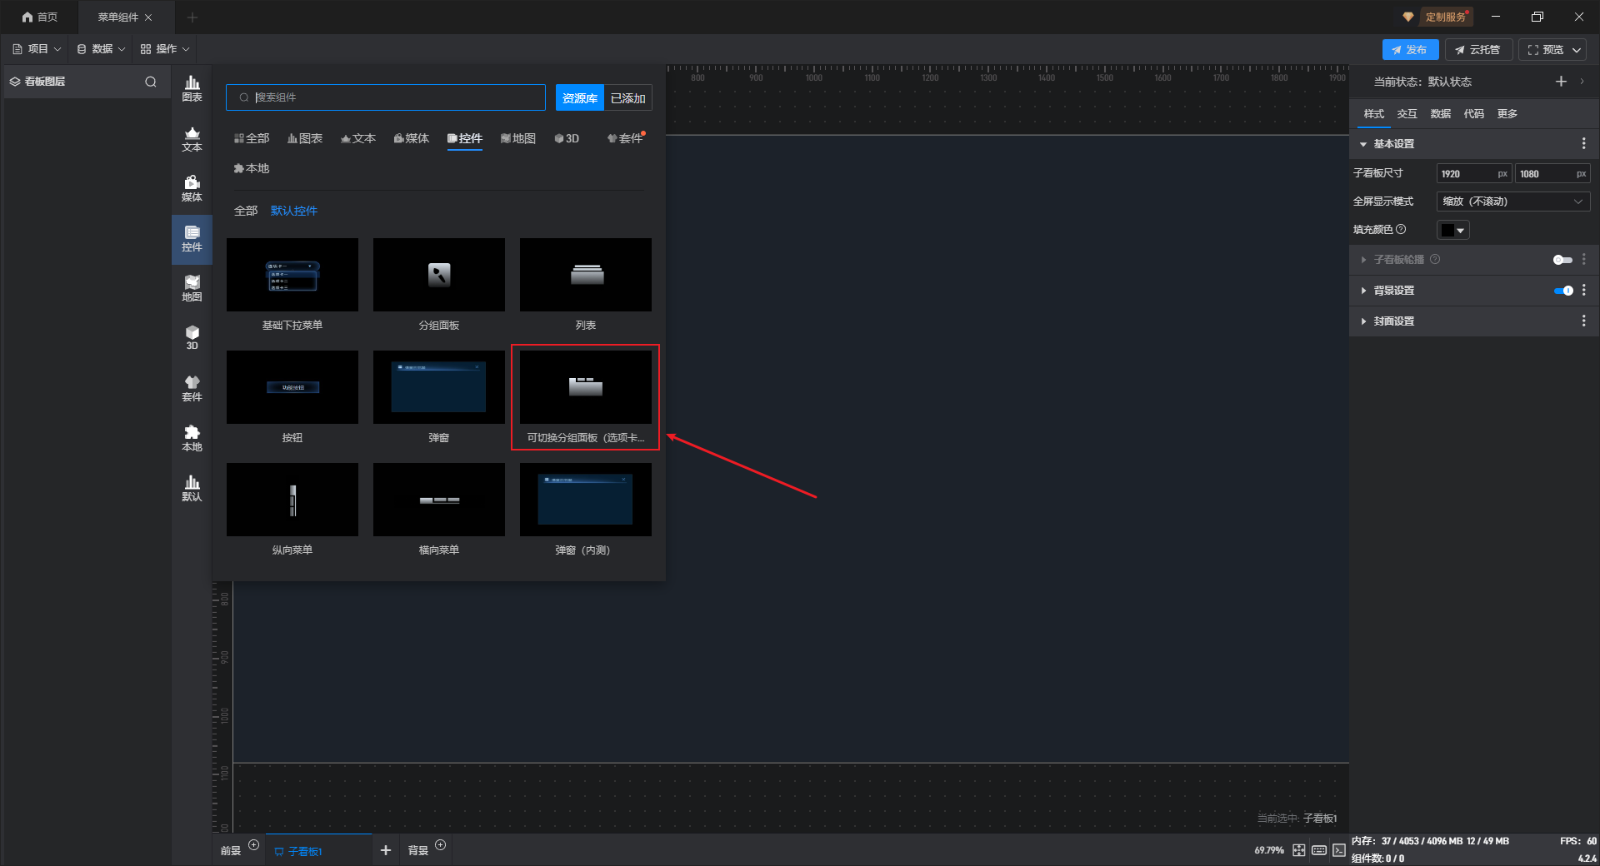Add a new sub-board with plus icon
1600x866 pixels.
tap(385, 850)
